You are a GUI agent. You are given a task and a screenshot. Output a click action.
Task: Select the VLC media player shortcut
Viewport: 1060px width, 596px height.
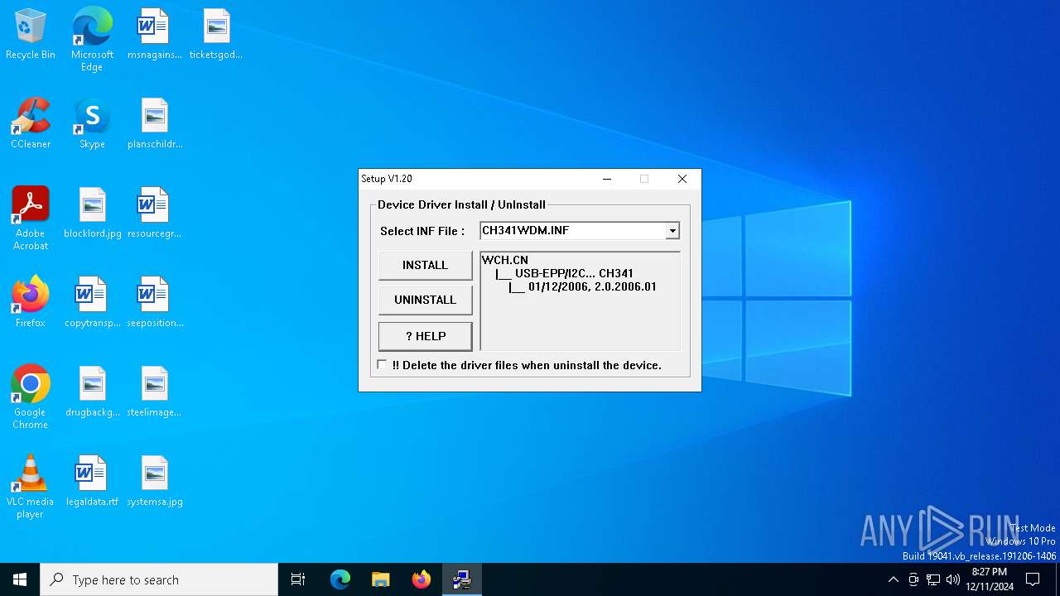(30, 487)
